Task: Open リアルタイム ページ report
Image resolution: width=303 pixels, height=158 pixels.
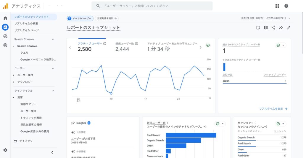Action: 26,30
